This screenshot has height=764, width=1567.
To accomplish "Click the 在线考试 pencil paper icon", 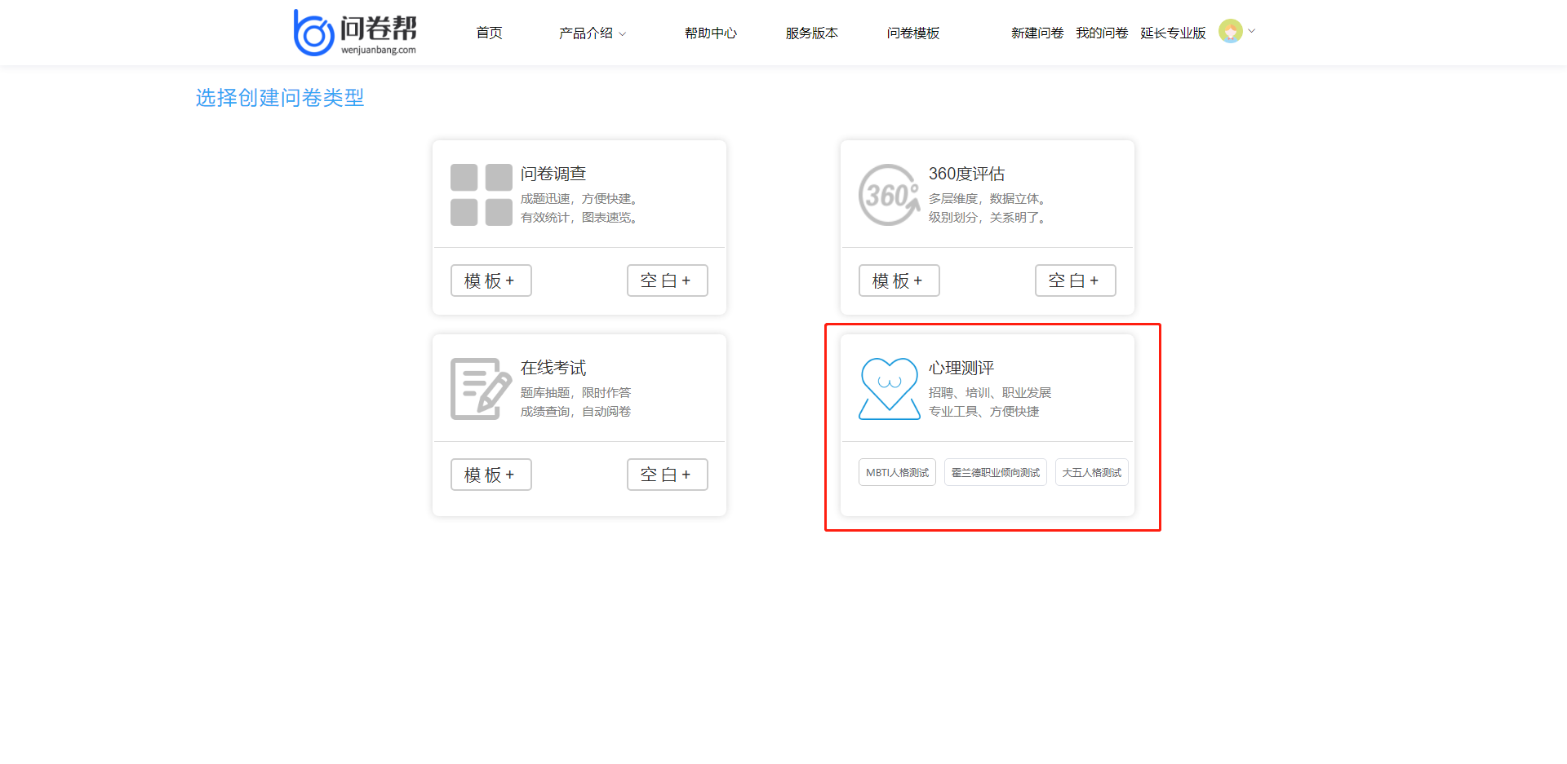I will pos(482,389).
